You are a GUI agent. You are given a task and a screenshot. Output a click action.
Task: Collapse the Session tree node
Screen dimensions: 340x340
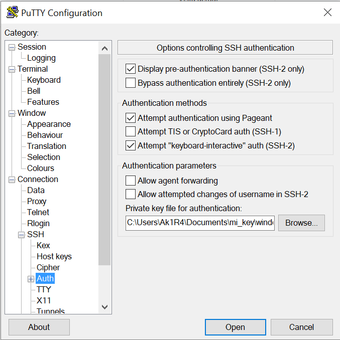tap(12, 47)
